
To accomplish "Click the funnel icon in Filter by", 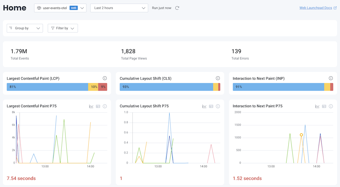I will (53, 28).
